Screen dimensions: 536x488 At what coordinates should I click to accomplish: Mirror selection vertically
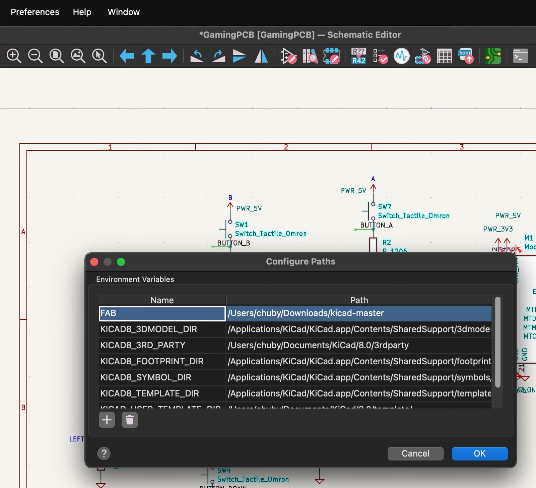point(240,56)
